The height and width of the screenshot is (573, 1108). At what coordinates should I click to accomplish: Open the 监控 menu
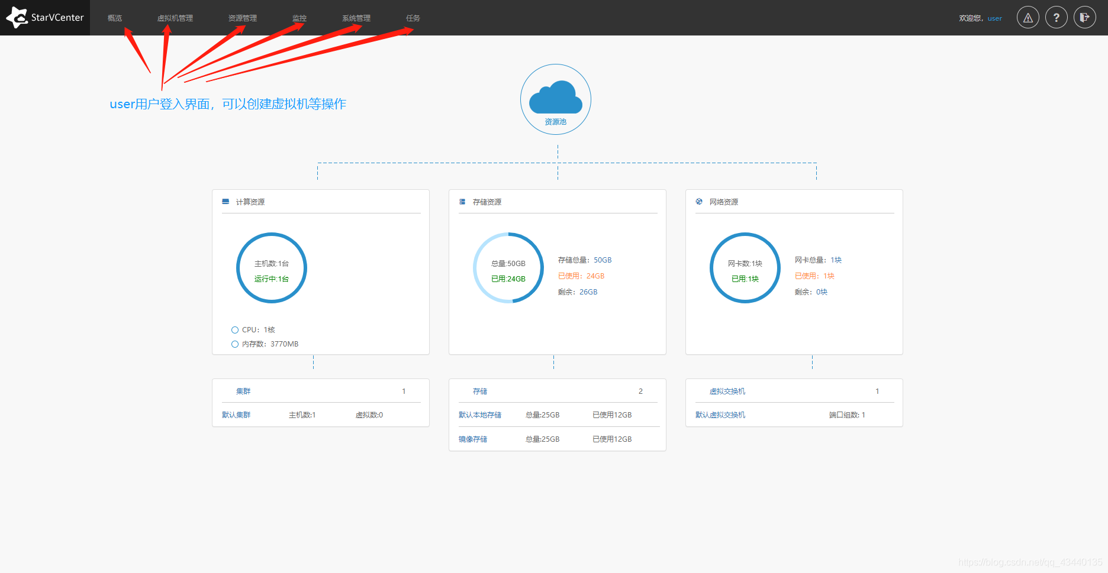tap(299, 18)
